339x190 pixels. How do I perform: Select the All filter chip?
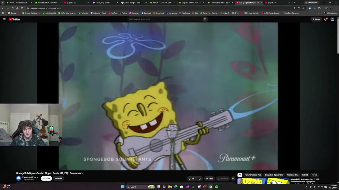point(240,175)
